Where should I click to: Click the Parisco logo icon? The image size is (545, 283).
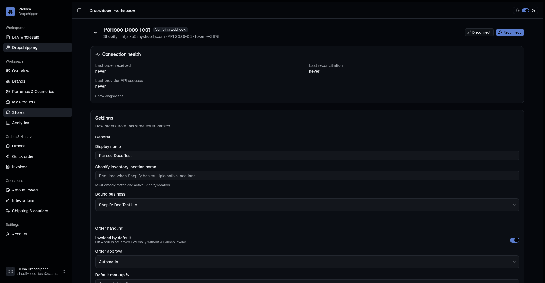coord(10,12)
